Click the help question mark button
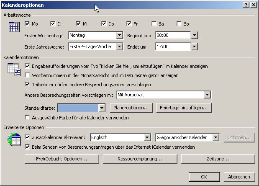Screen dimensions: 259x186 click(x=246, y=4)
